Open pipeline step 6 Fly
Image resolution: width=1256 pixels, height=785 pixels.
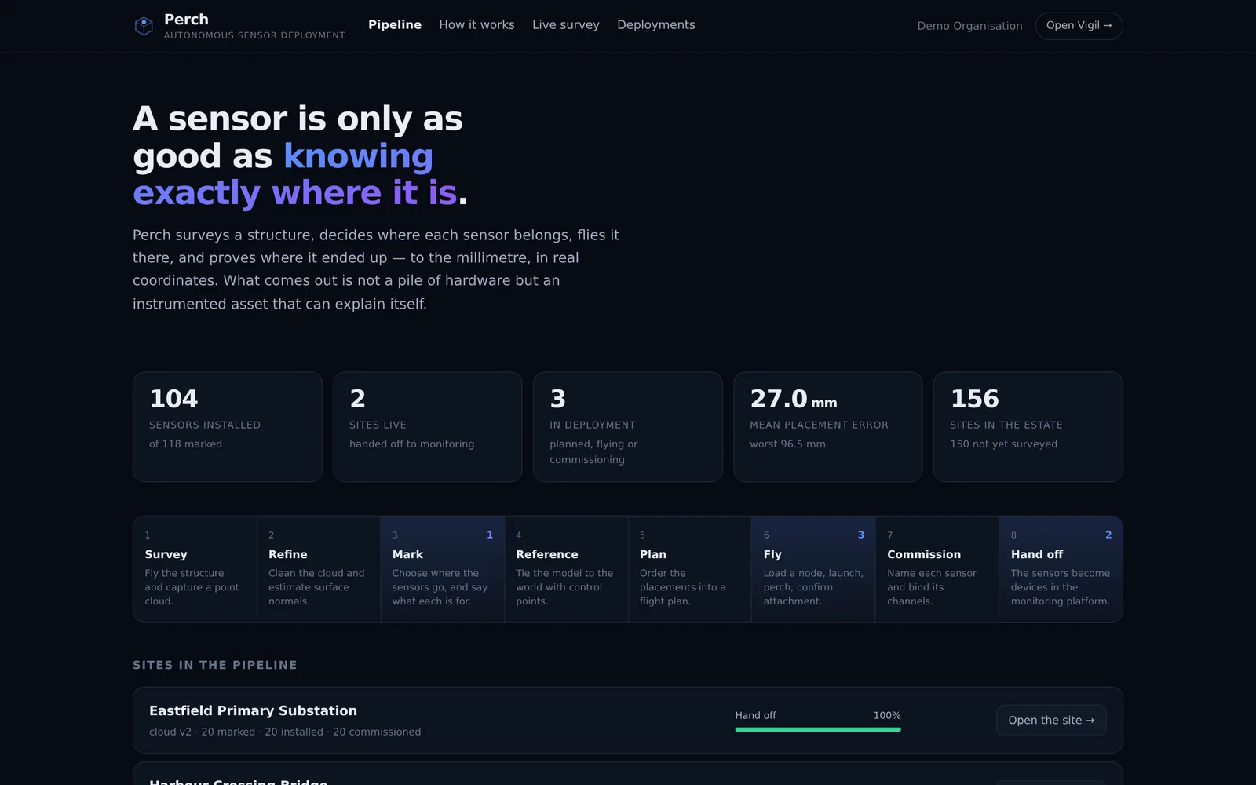(813, 569)
